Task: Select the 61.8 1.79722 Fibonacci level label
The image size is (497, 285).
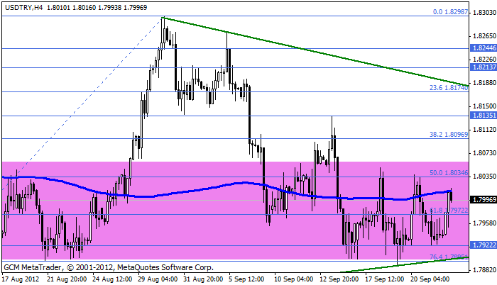Action: tap(449, 211)
